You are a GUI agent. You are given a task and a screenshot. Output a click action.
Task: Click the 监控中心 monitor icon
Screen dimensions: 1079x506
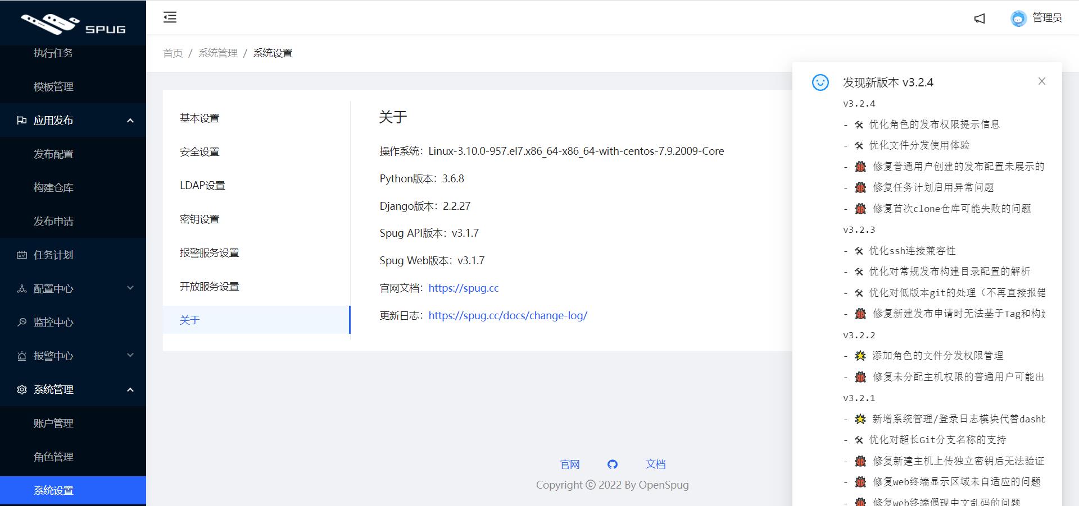click(22, 322)
